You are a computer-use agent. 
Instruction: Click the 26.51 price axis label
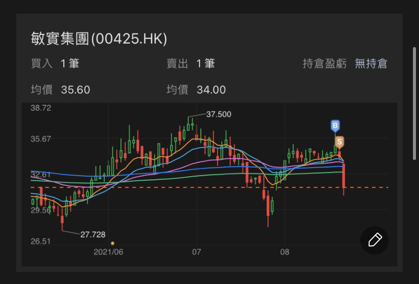[40, 241]
